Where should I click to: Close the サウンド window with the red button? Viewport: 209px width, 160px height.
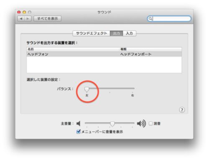(19, 12)
